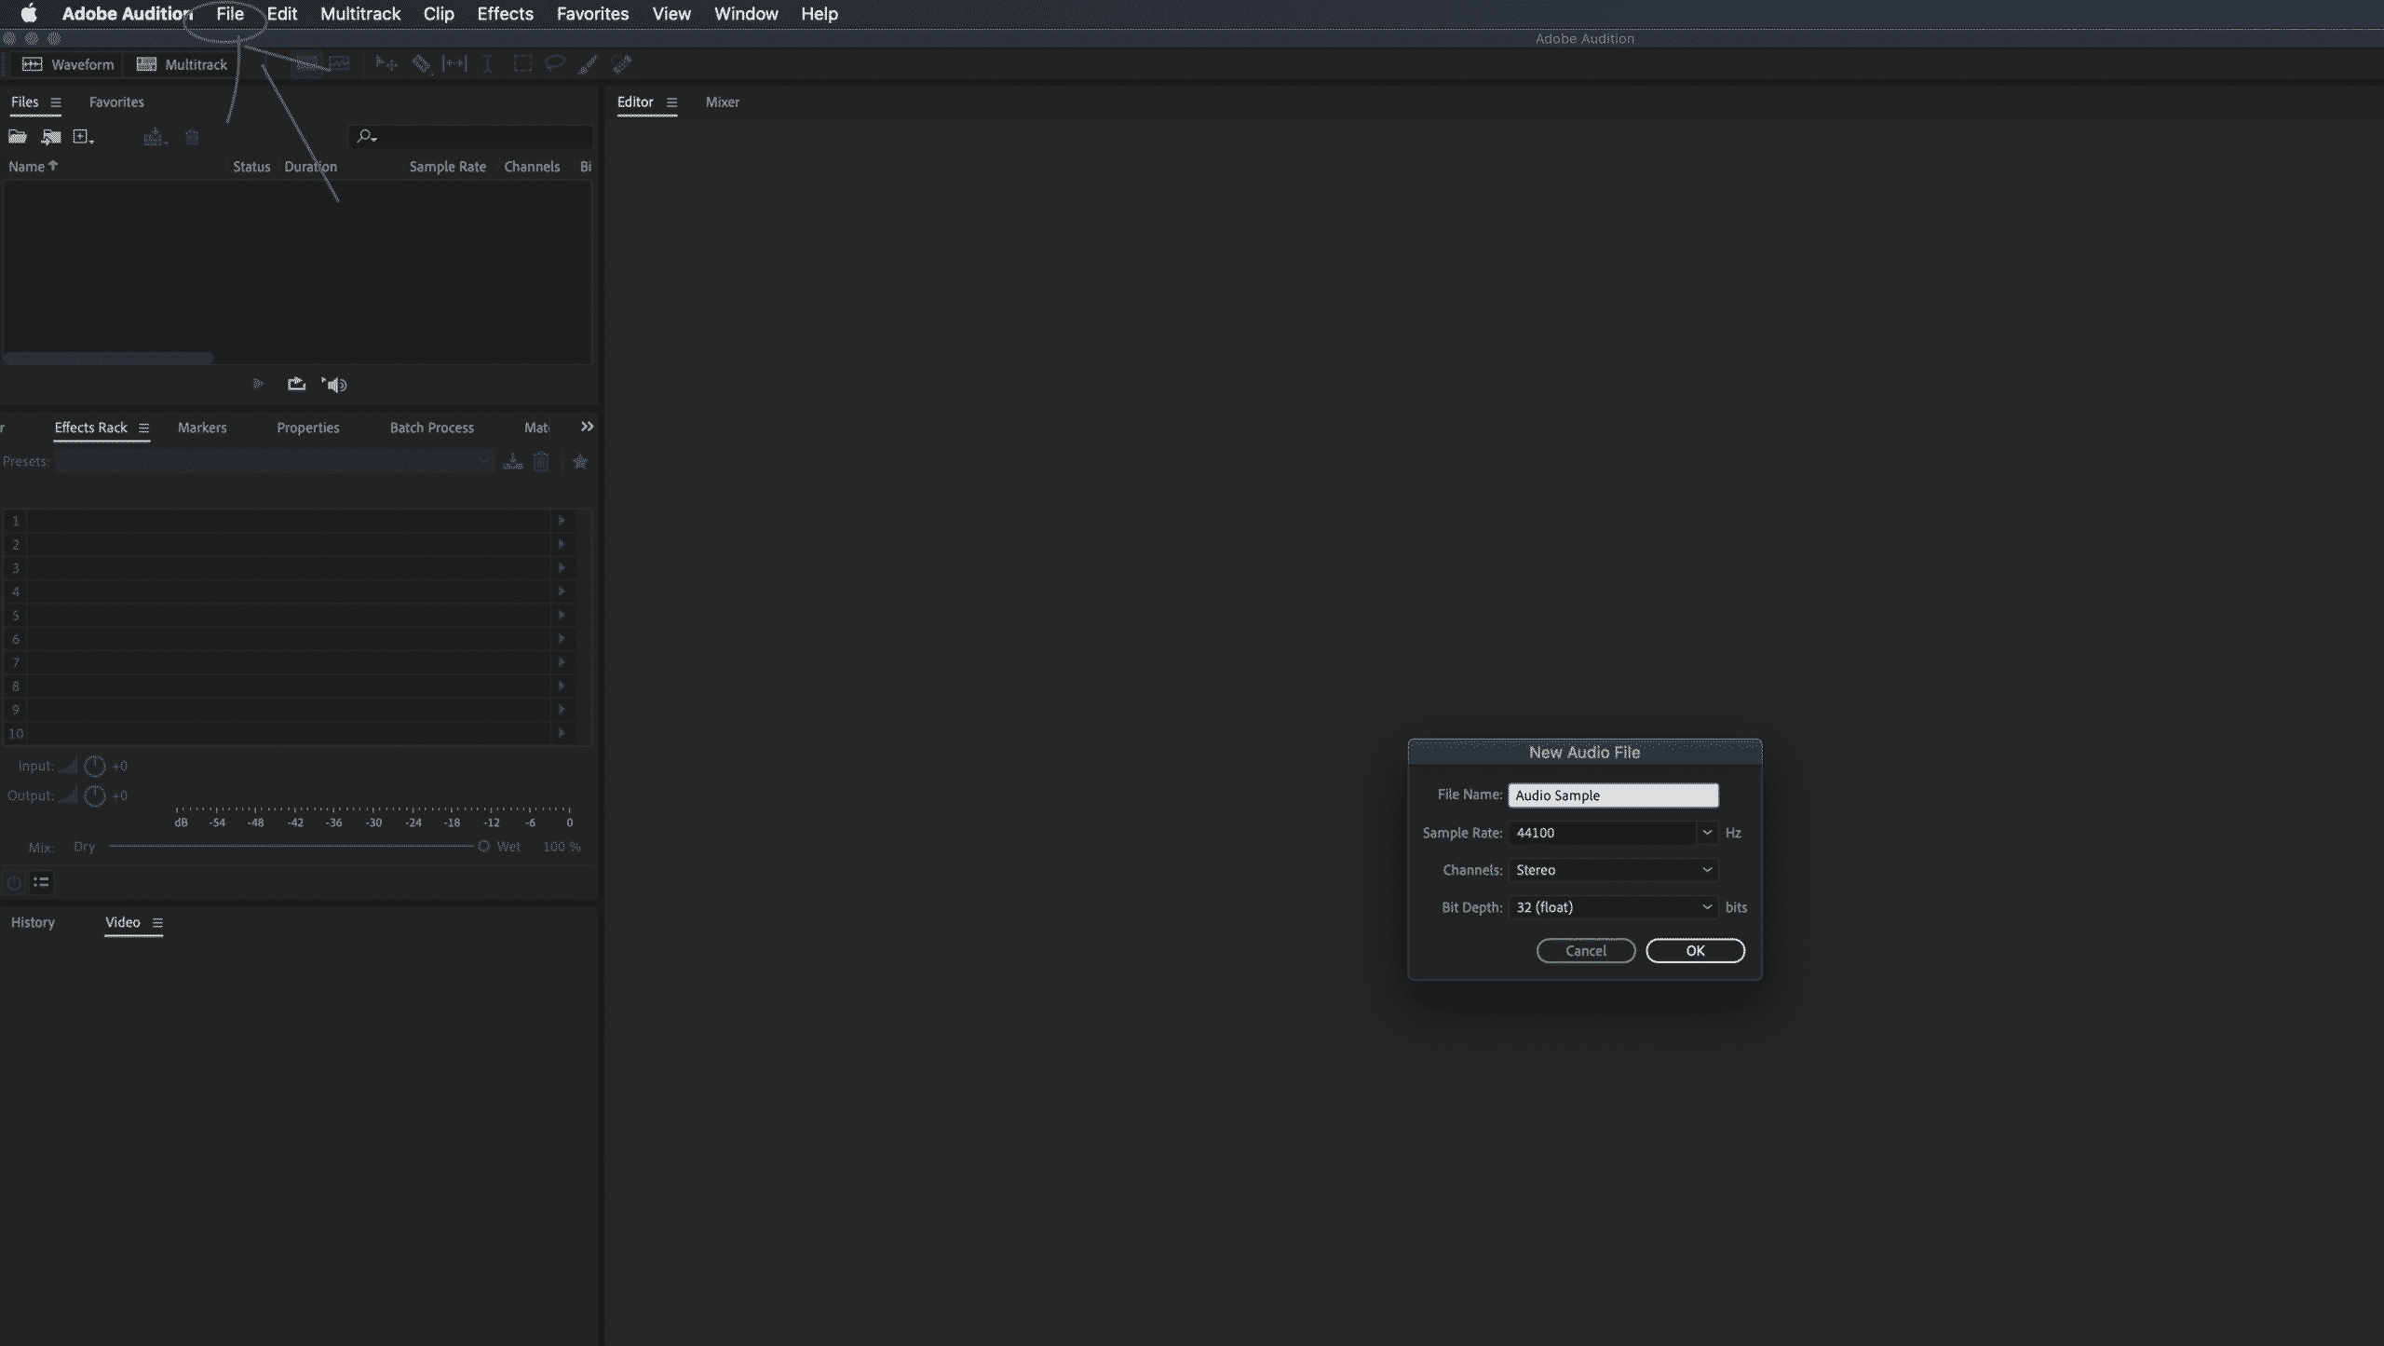
Task: Click the expand panels arrow icon
Action: click(x=586, y=426)
